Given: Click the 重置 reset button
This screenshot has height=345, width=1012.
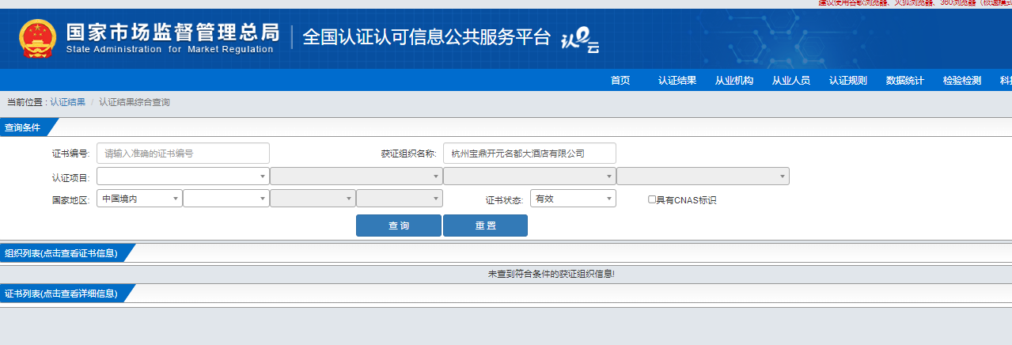Looking at the screenshot, I should (485, 226).
